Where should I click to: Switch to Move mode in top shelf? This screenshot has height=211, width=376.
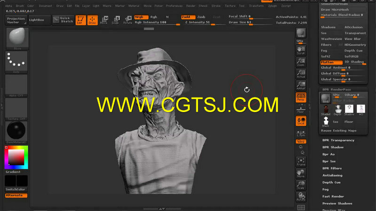pos(104,20)
